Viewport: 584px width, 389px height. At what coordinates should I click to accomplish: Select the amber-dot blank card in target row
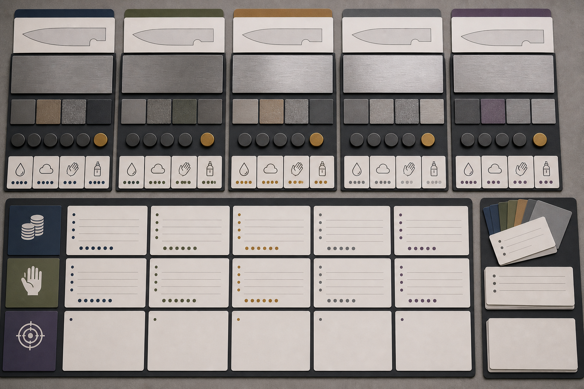coord(271,341)
